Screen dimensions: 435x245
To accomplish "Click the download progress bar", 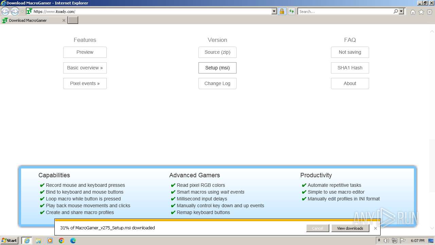I will [217, 220].
